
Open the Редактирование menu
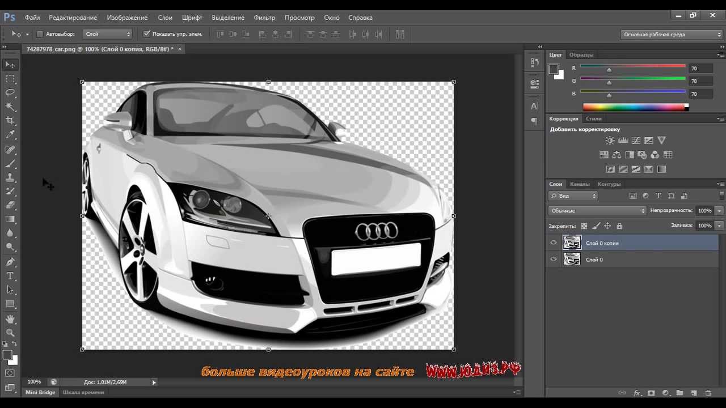coord(73,18)
